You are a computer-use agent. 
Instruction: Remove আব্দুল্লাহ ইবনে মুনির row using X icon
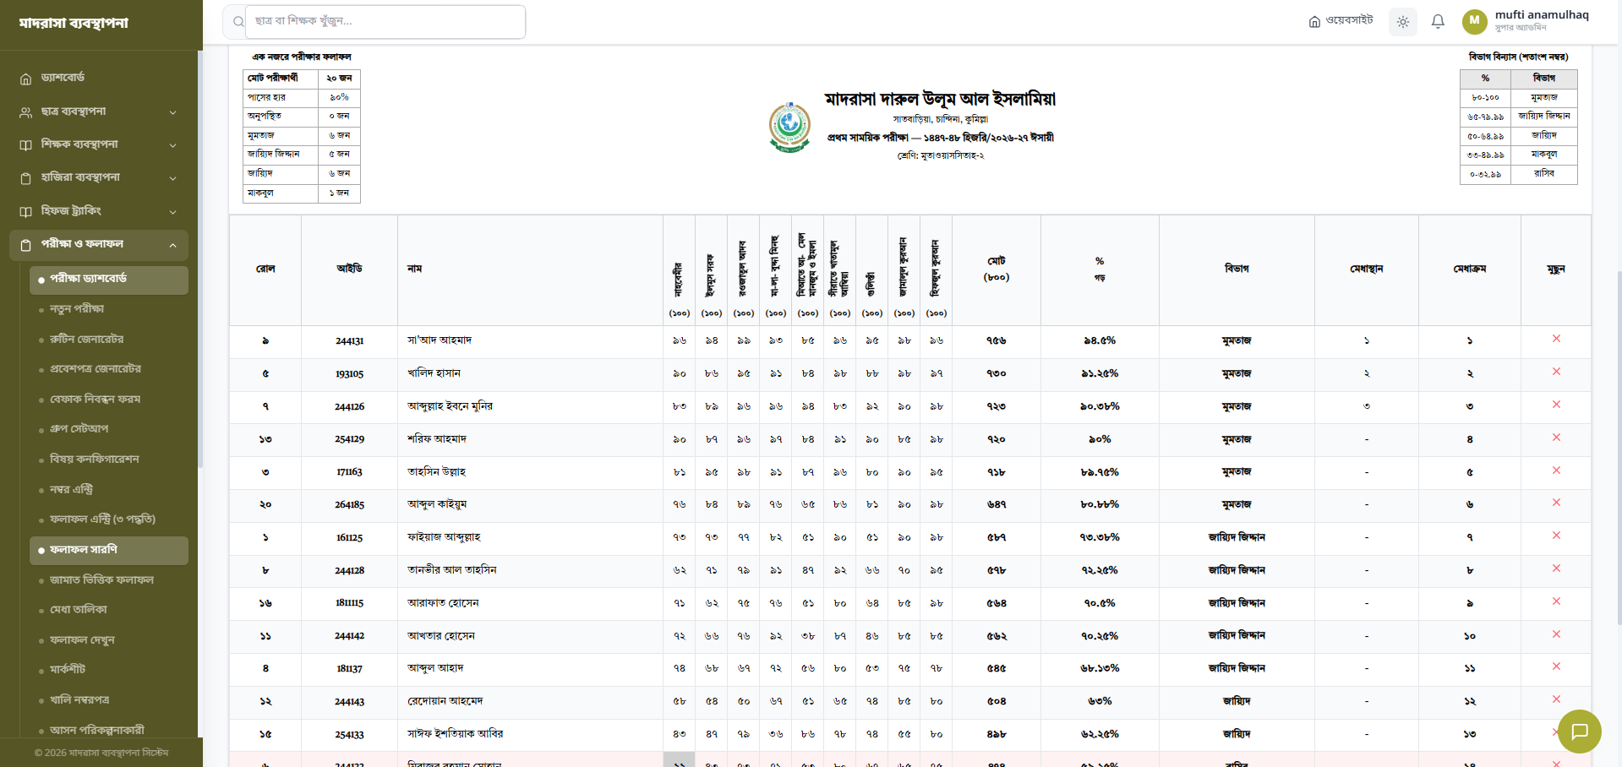pos(1556,405)
